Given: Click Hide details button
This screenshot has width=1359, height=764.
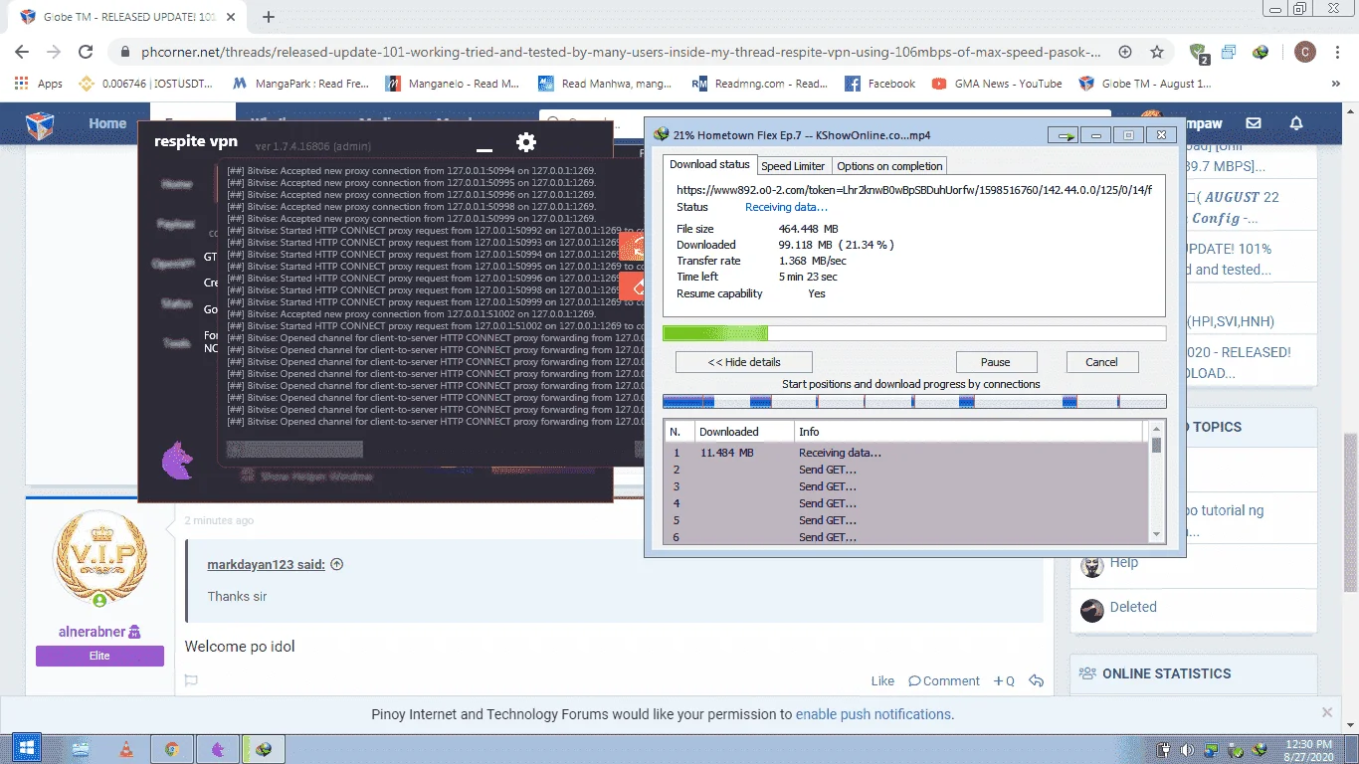Looking at the screenshot, I should 744,362.
